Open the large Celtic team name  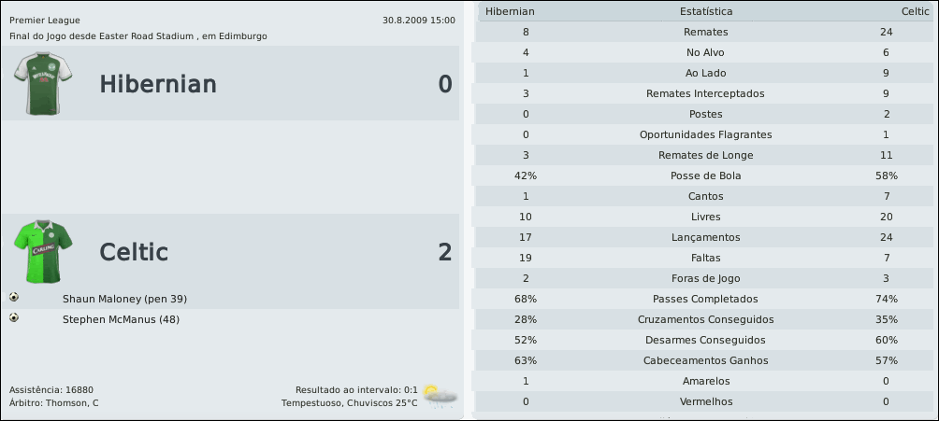click(x=134, y=252)
